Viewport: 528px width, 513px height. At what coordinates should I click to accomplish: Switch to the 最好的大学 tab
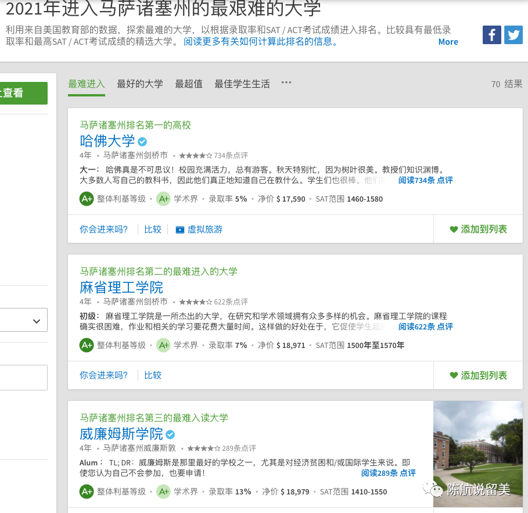coord(140,84)
